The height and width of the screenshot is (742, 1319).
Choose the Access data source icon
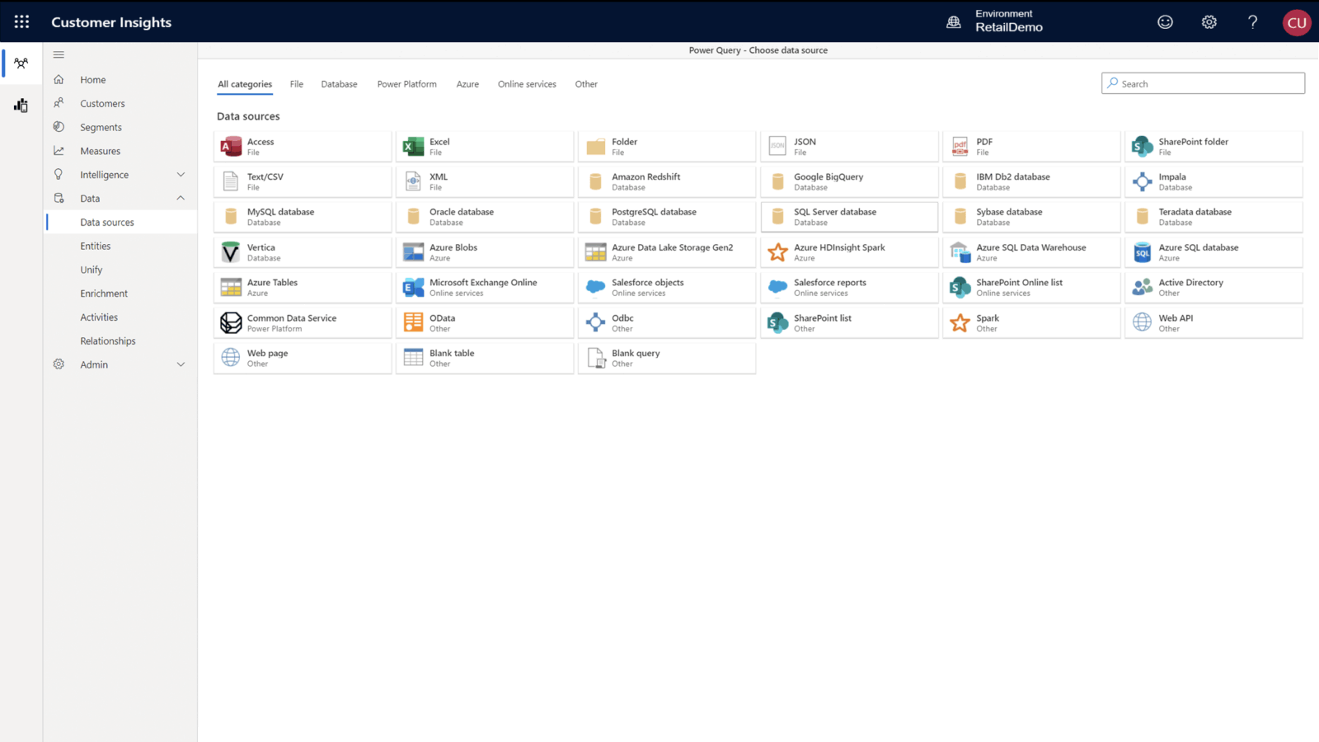coord(231,147)
